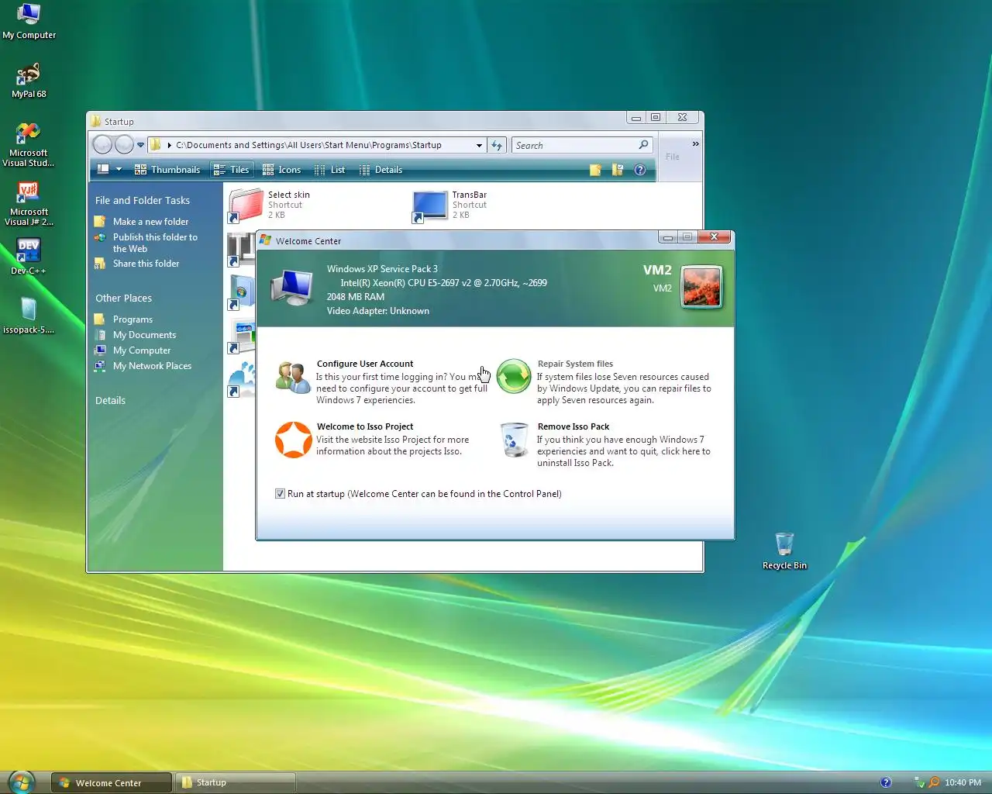The height and width of the screenshot is (794, 992).
Task: Click the Remove Isso Pack recycle bin icon
Action: point(513,440)
